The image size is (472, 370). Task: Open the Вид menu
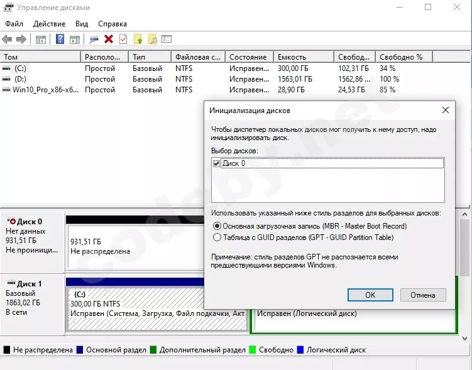coord(82,24)
